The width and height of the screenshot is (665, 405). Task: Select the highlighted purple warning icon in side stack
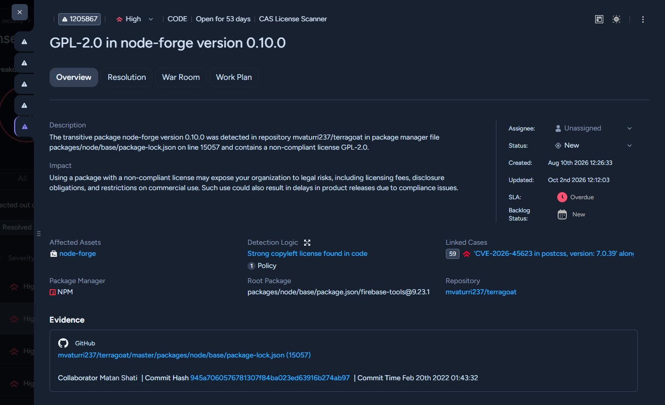[24, 126]
